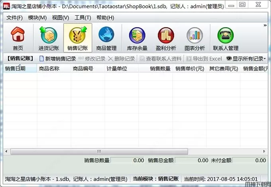
Task: Click the 未付金额 value field
Action: (249, 160)
